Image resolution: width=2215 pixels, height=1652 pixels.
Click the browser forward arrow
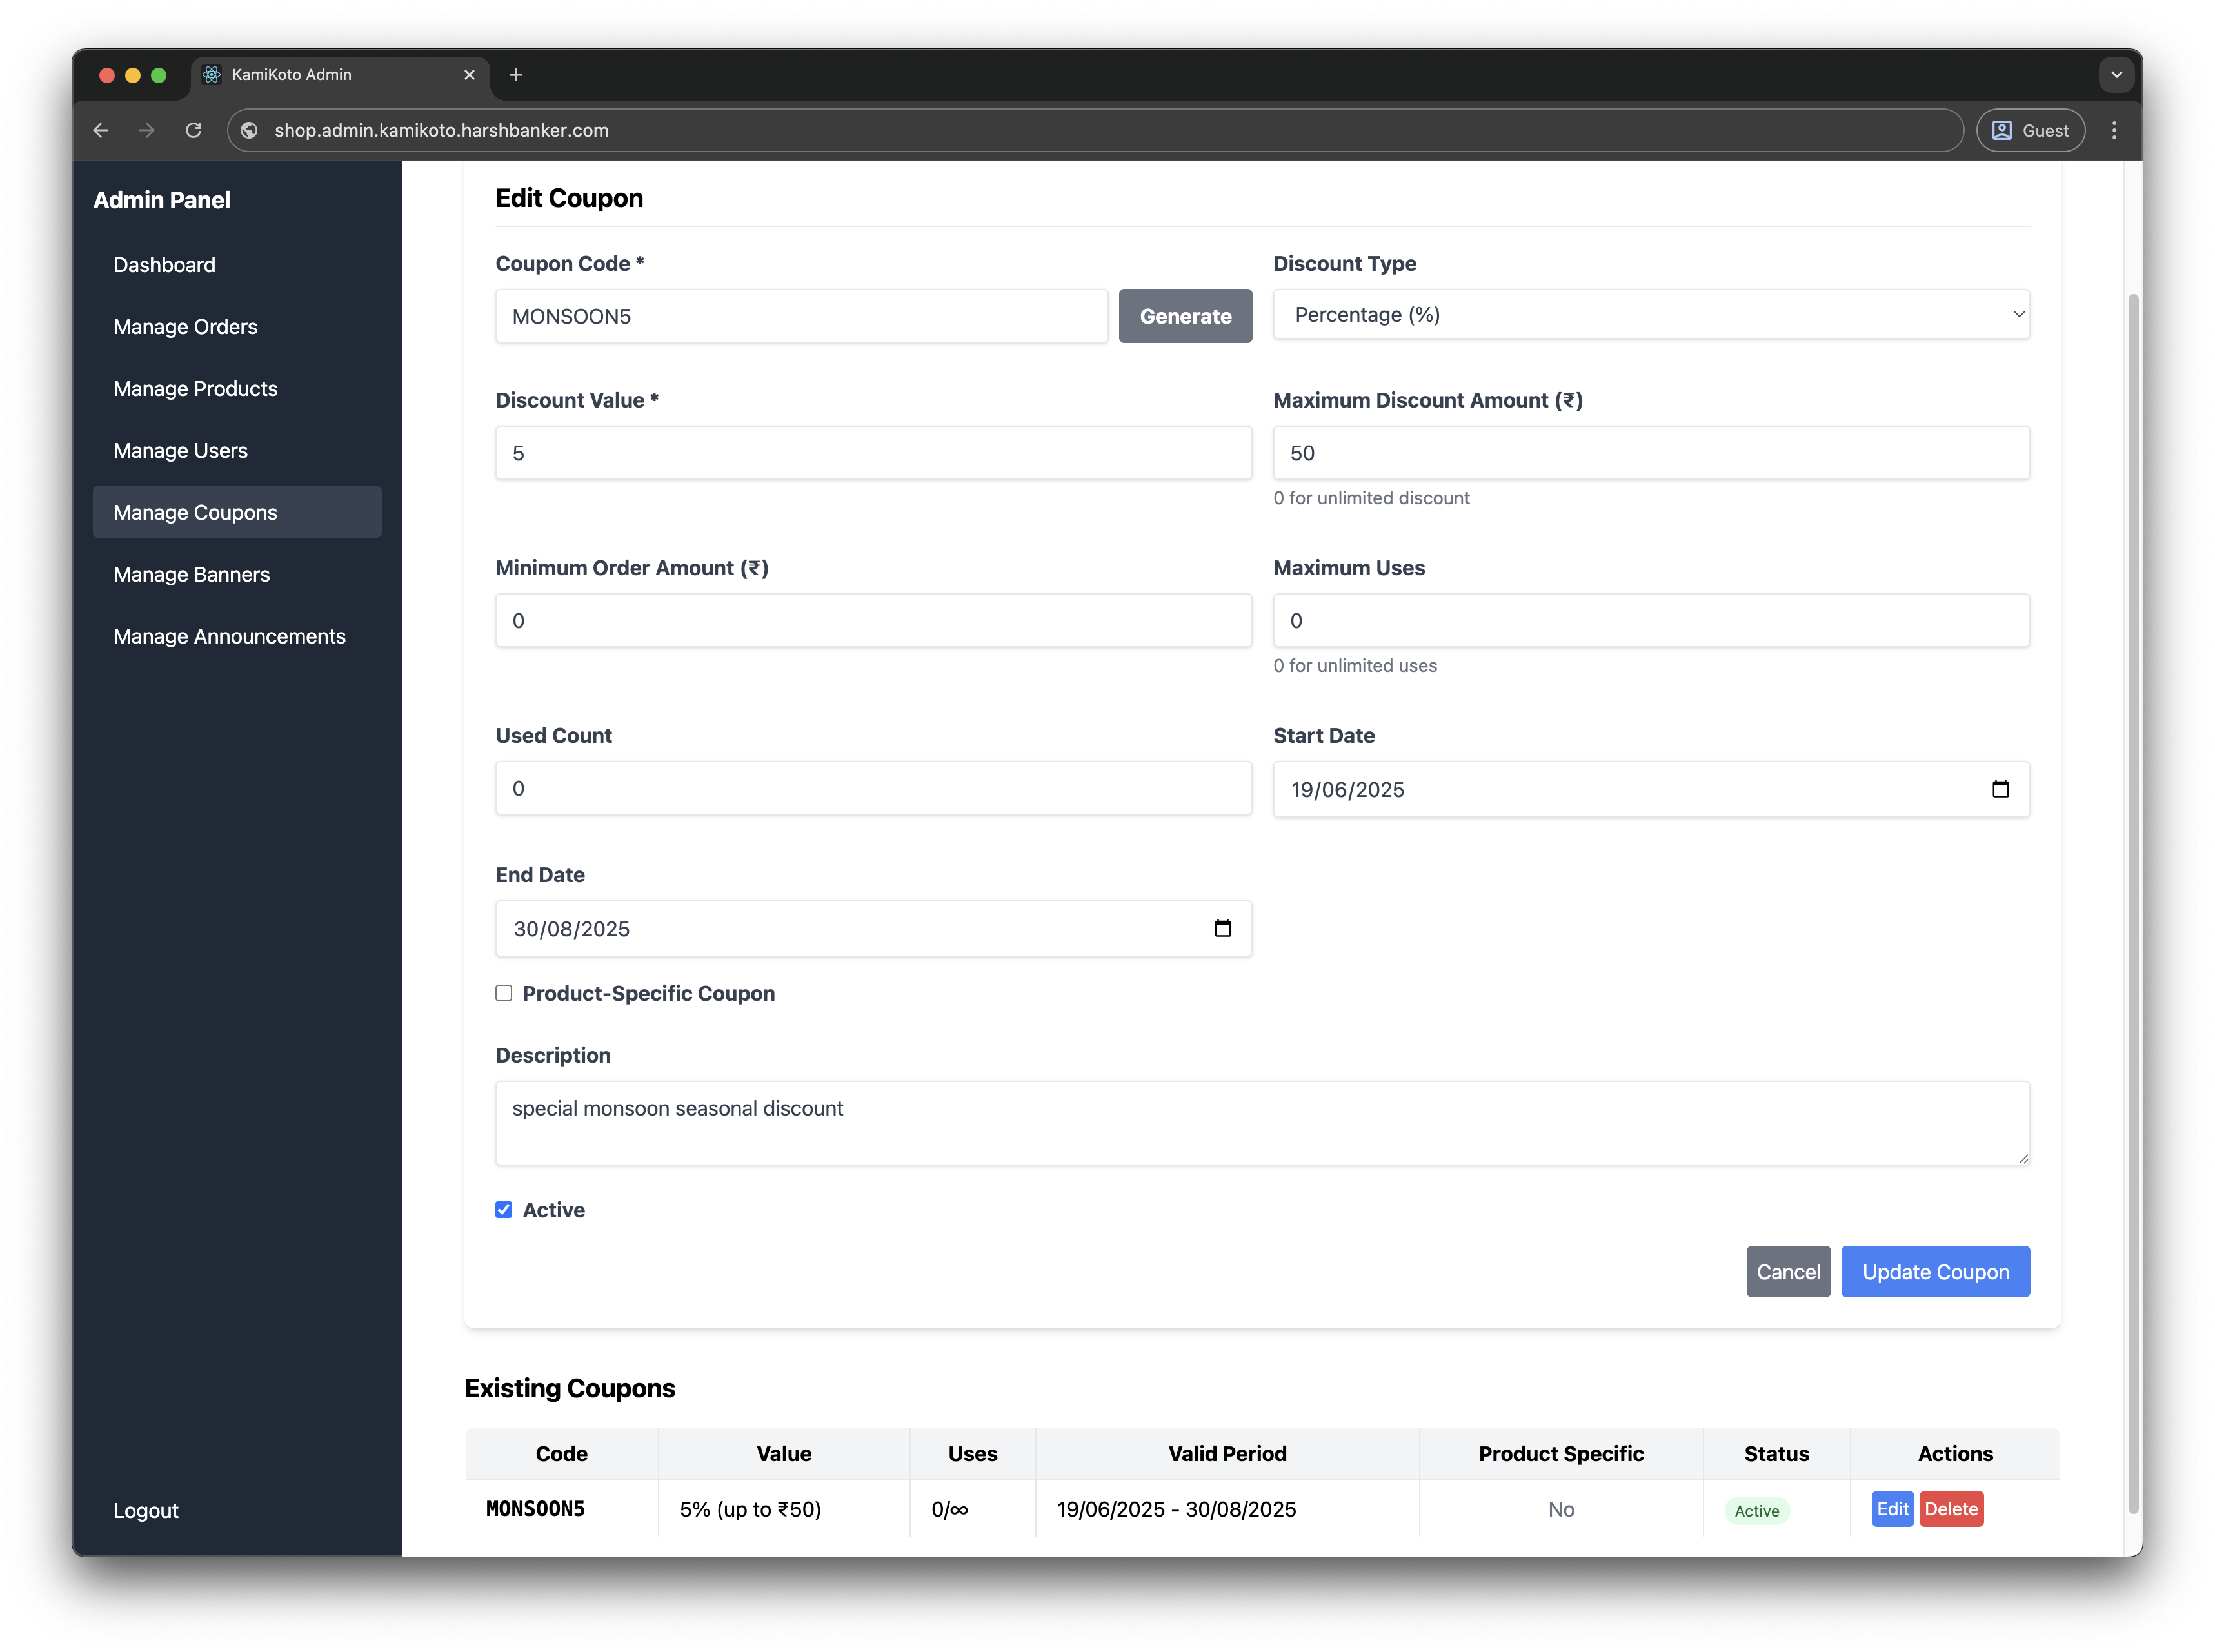tap(147, 130)
